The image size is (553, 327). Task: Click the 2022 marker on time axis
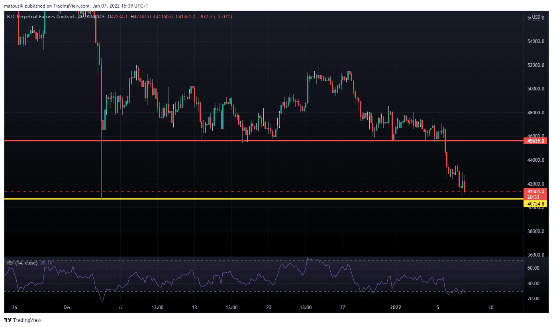coord(396,307)
